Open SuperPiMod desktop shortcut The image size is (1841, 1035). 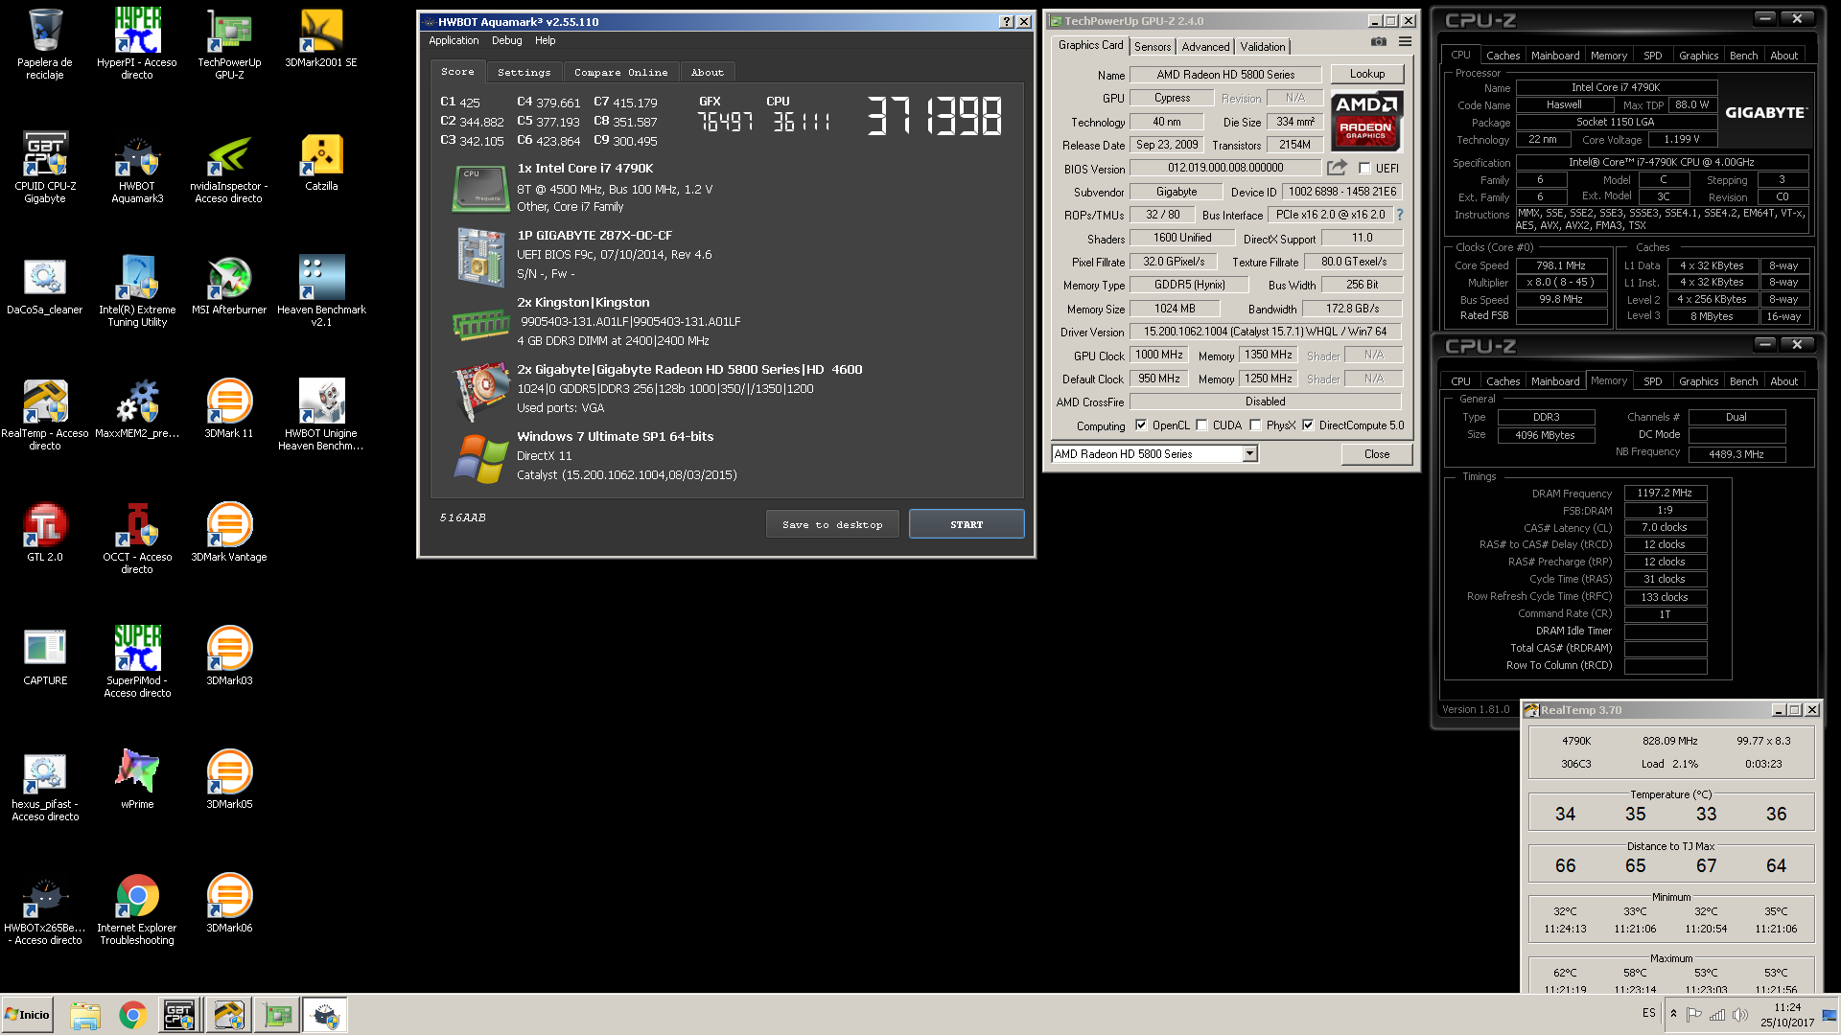tap(137, 661)
